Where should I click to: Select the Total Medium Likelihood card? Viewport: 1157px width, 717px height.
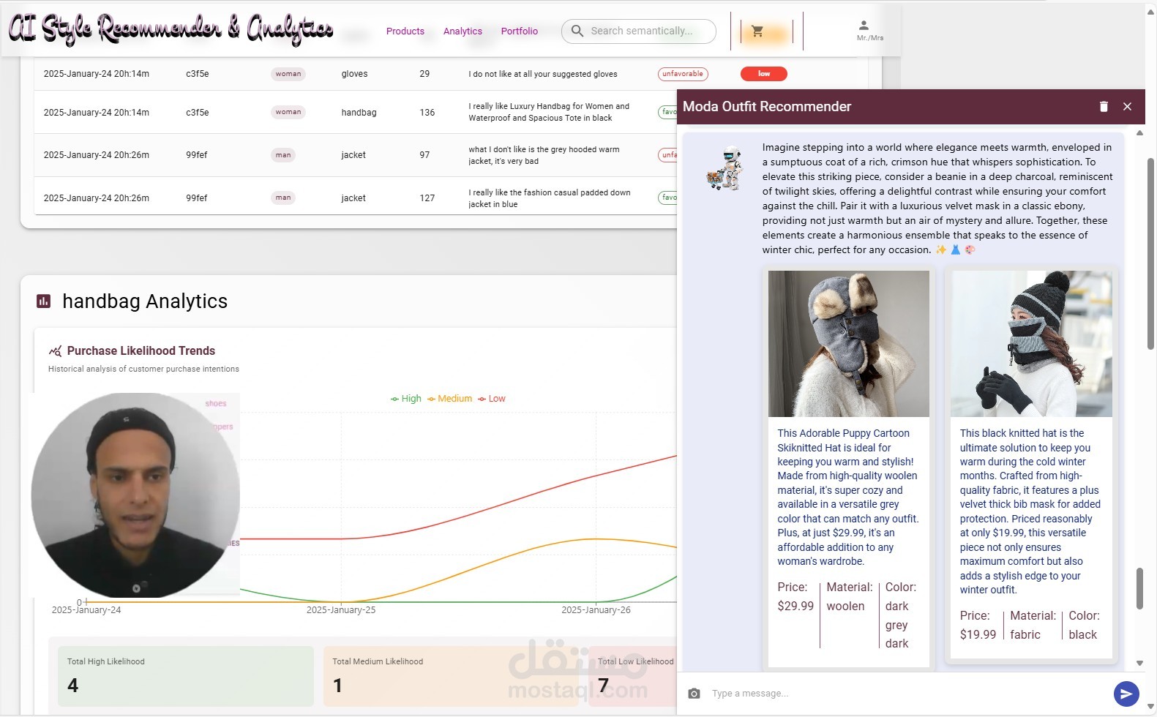tap(451, 675)
